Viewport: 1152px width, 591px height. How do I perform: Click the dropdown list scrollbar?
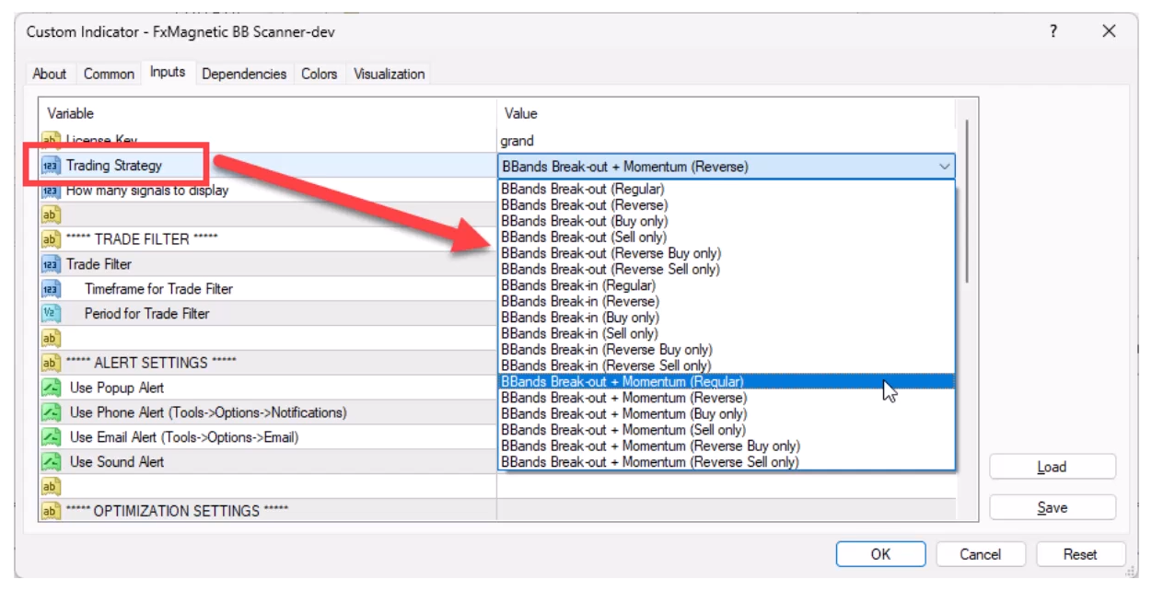pos(966,201)
